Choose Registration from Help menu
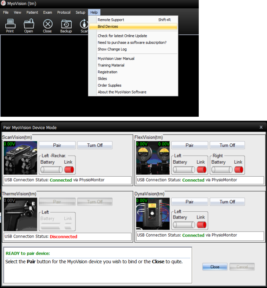The width and height of the screenshot is (267, 288). (133, 72)
